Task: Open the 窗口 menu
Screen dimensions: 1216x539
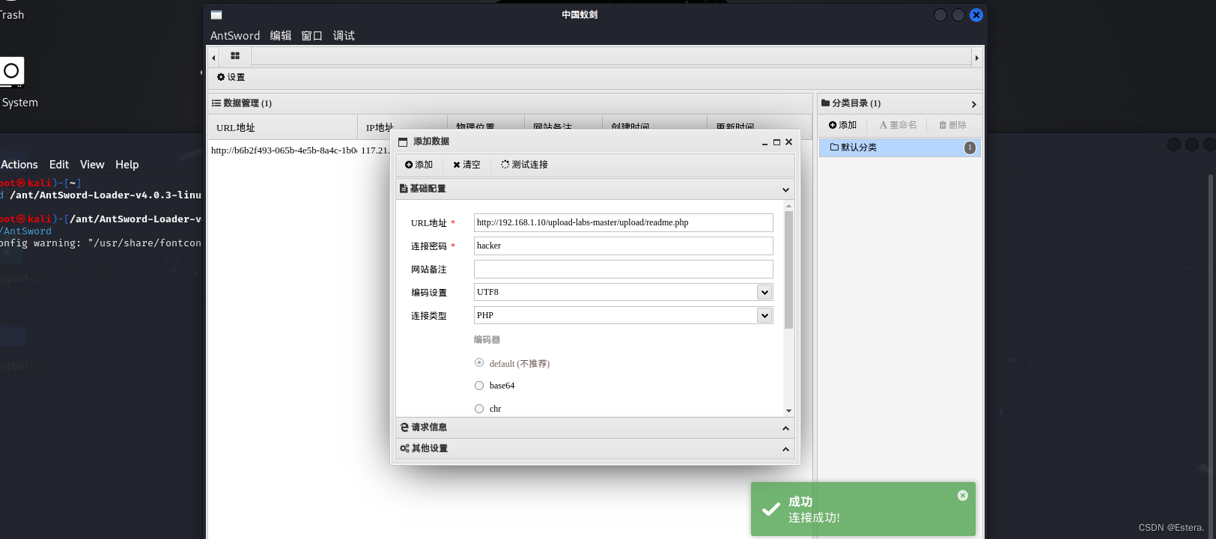Action: [x=311, y=35]
